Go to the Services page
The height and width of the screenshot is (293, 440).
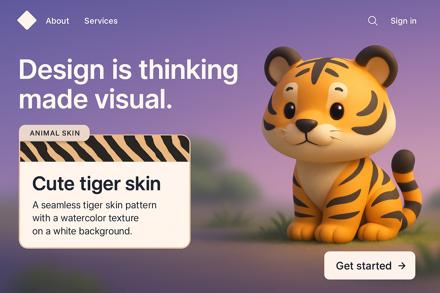(x=101, y=21)
